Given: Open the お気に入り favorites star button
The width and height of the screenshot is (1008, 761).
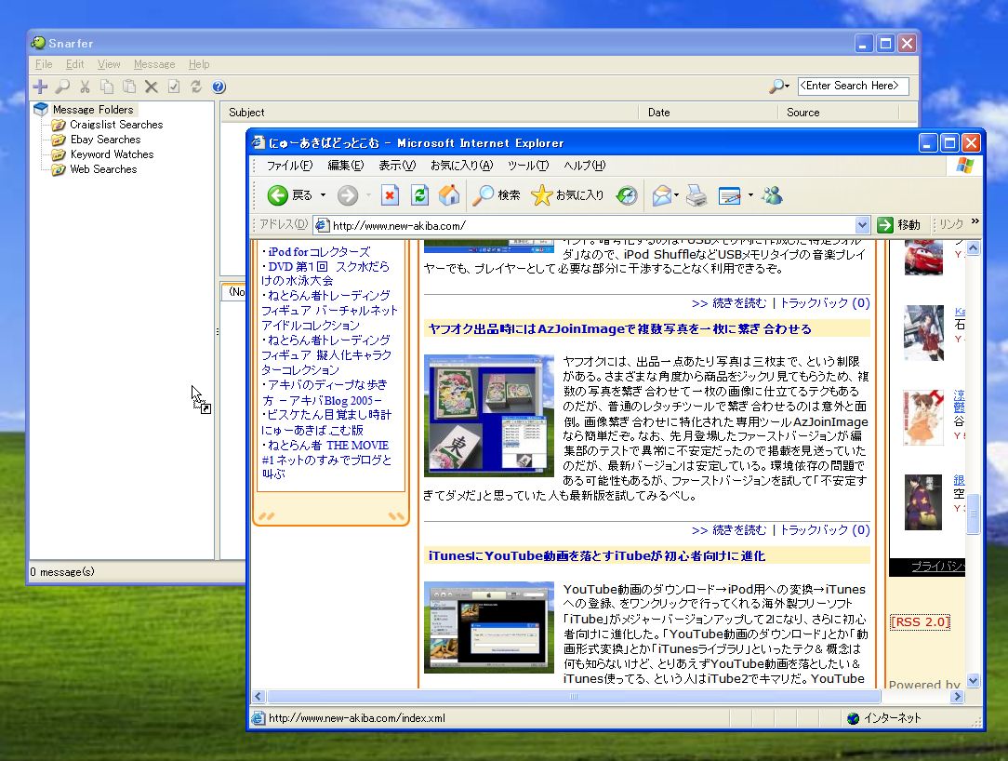Looking at the screenshot, I should click(567, 195).
